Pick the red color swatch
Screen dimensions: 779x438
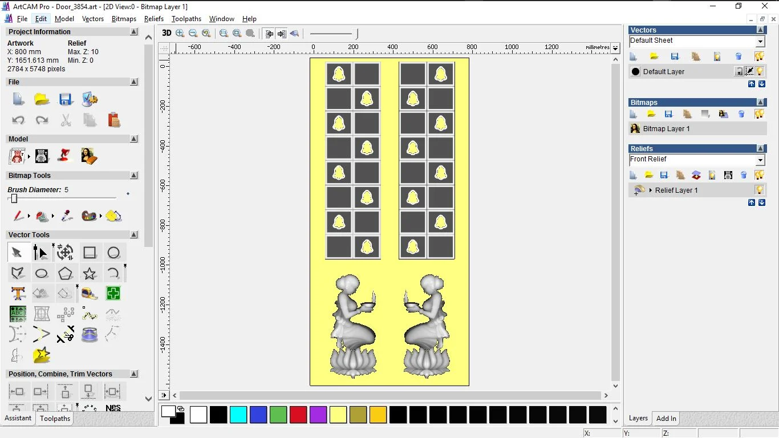tap(298, 415)
